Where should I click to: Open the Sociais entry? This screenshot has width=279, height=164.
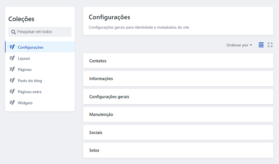coord(178,133)
